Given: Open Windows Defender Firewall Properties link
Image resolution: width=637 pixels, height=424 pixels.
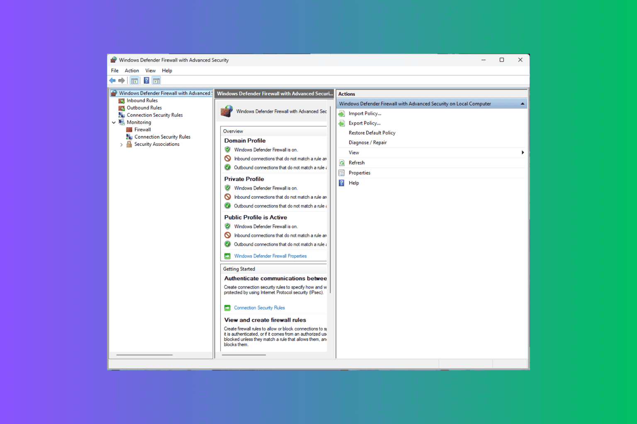Looking at the screenshot, I should tap(270, 256).
